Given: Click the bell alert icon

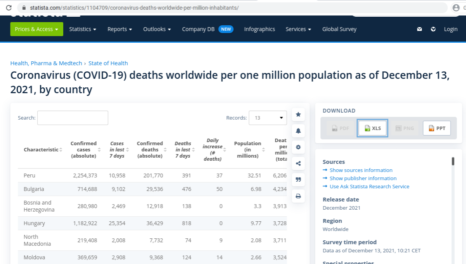Looking at the screenshot, I should [x=298, y=131].
